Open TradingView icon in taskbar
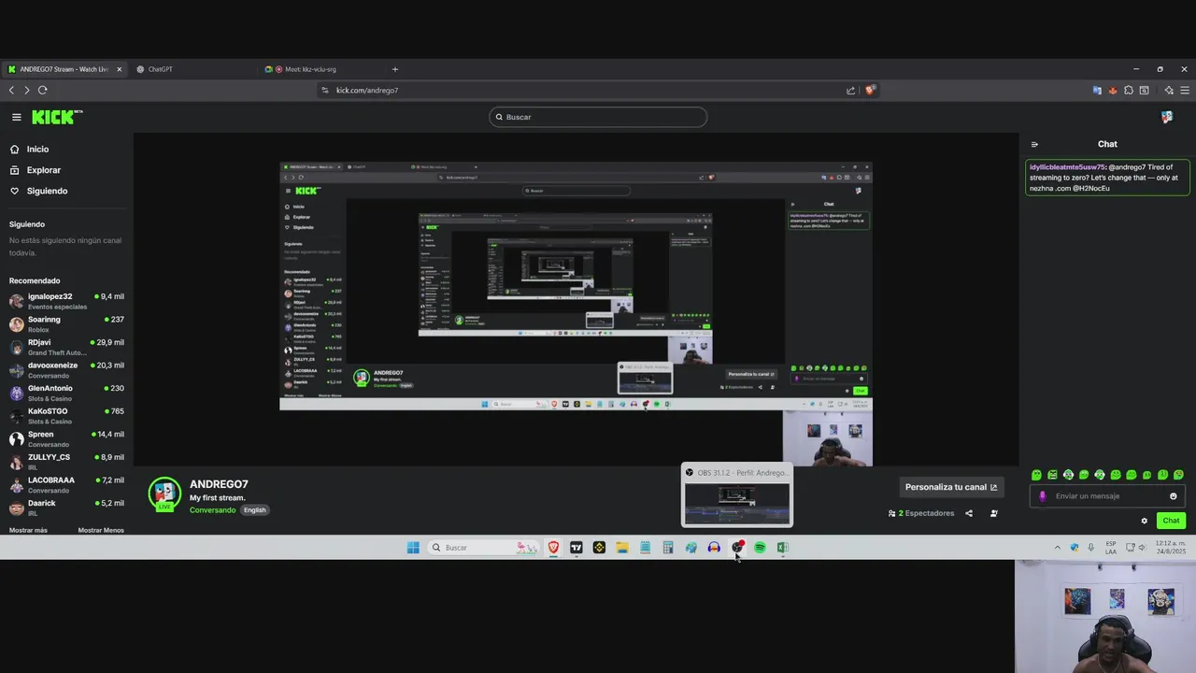This screenshot has width=1196, height=673. (577, 548)
